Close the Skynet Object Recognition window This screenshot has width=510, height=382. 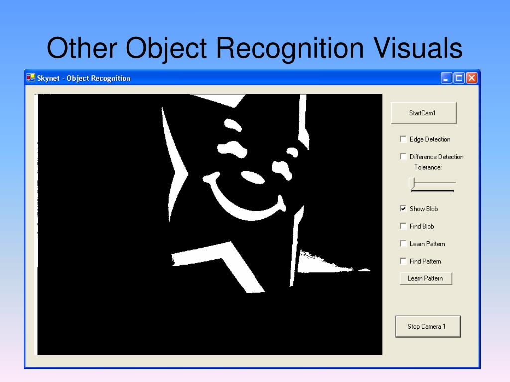471,78
